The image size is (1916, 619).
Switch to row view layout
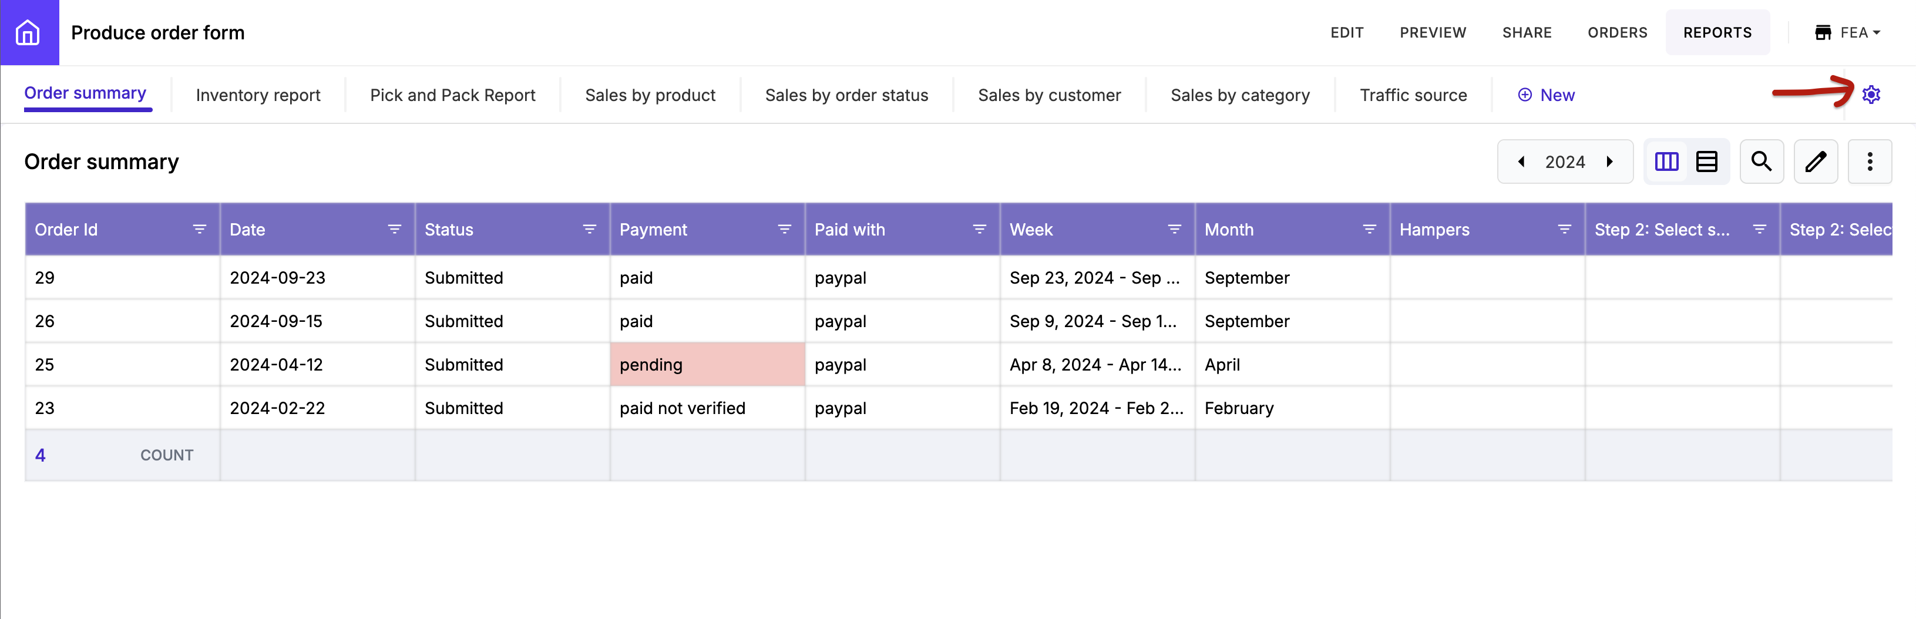click(1706, 162)
